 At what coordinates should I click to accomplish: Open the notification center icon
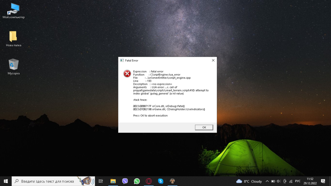[323, 181]
